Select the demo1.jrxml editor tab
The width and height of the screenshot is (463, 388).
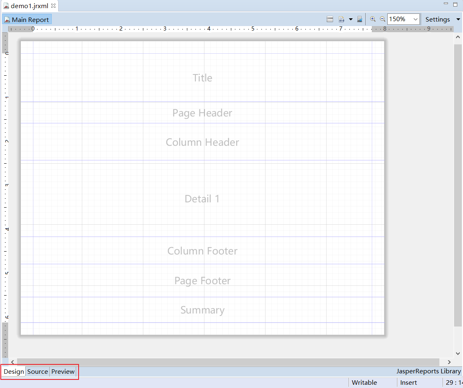(29, 6)
